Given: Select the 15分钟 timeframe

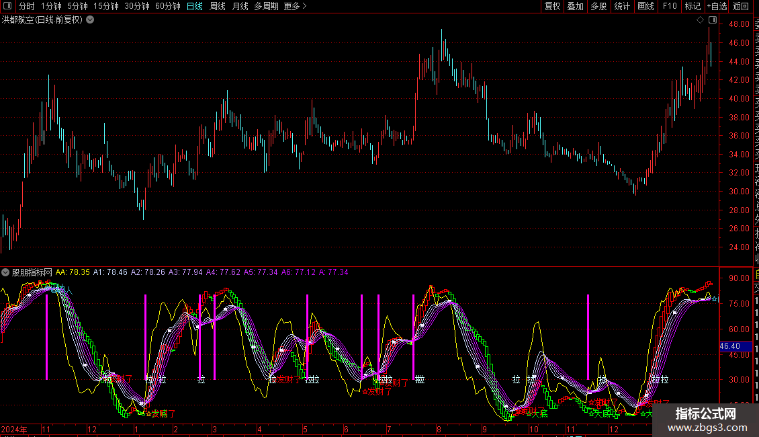Looking at the screenshot, I should pos(105,6).
